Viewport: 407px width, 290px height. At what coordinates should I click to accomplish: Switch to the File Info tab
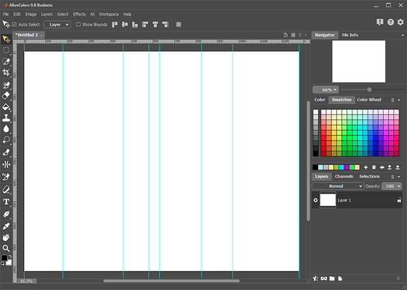350,35
